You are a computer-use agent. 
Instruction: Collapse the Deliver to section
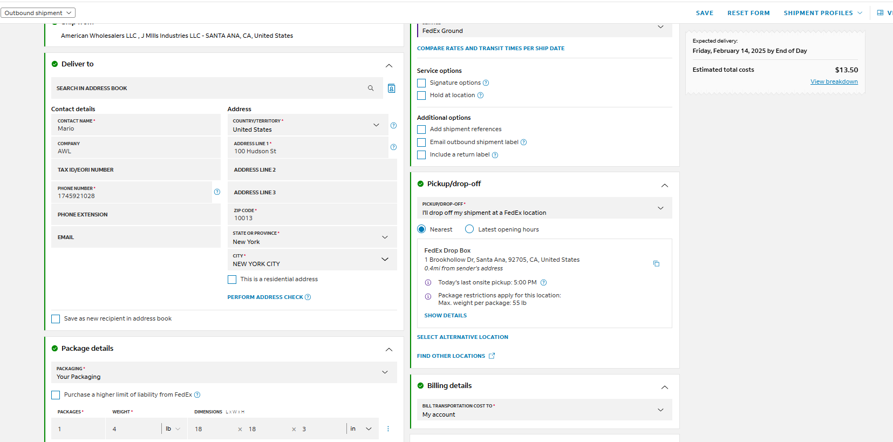point(389,66)
